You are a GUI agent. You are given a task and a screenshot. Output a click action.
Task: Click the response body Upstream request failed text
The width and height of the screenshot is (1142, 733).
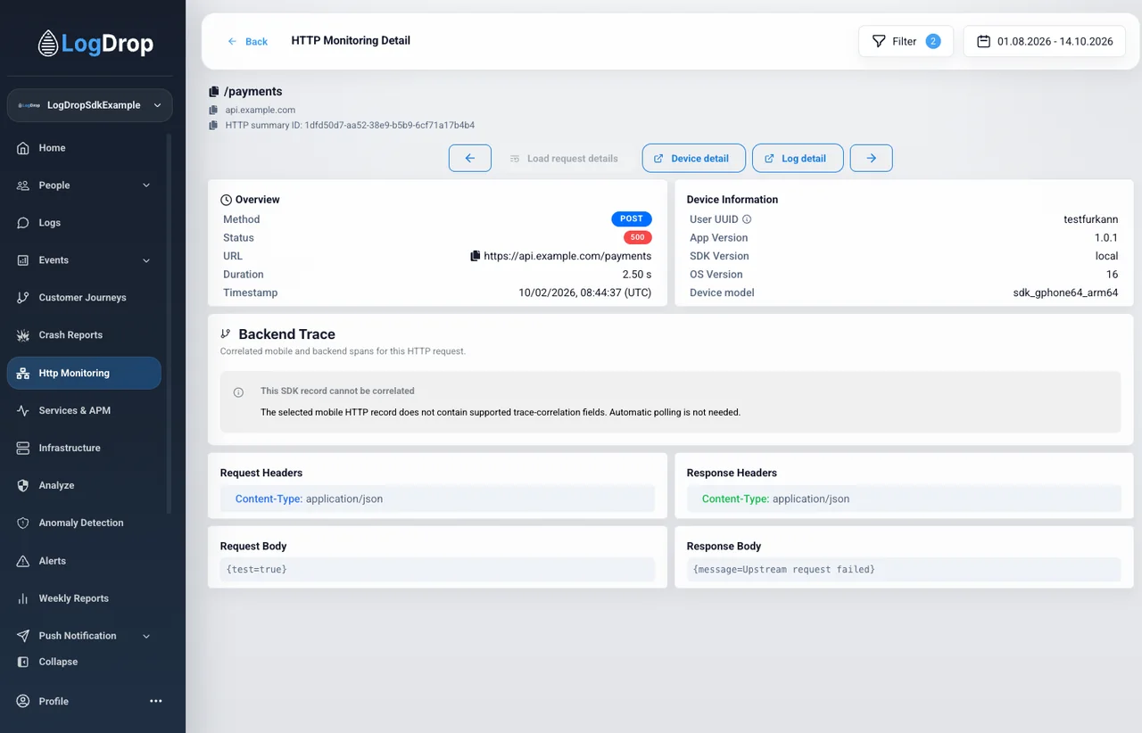pyautogui.click(x=784, y=569)
